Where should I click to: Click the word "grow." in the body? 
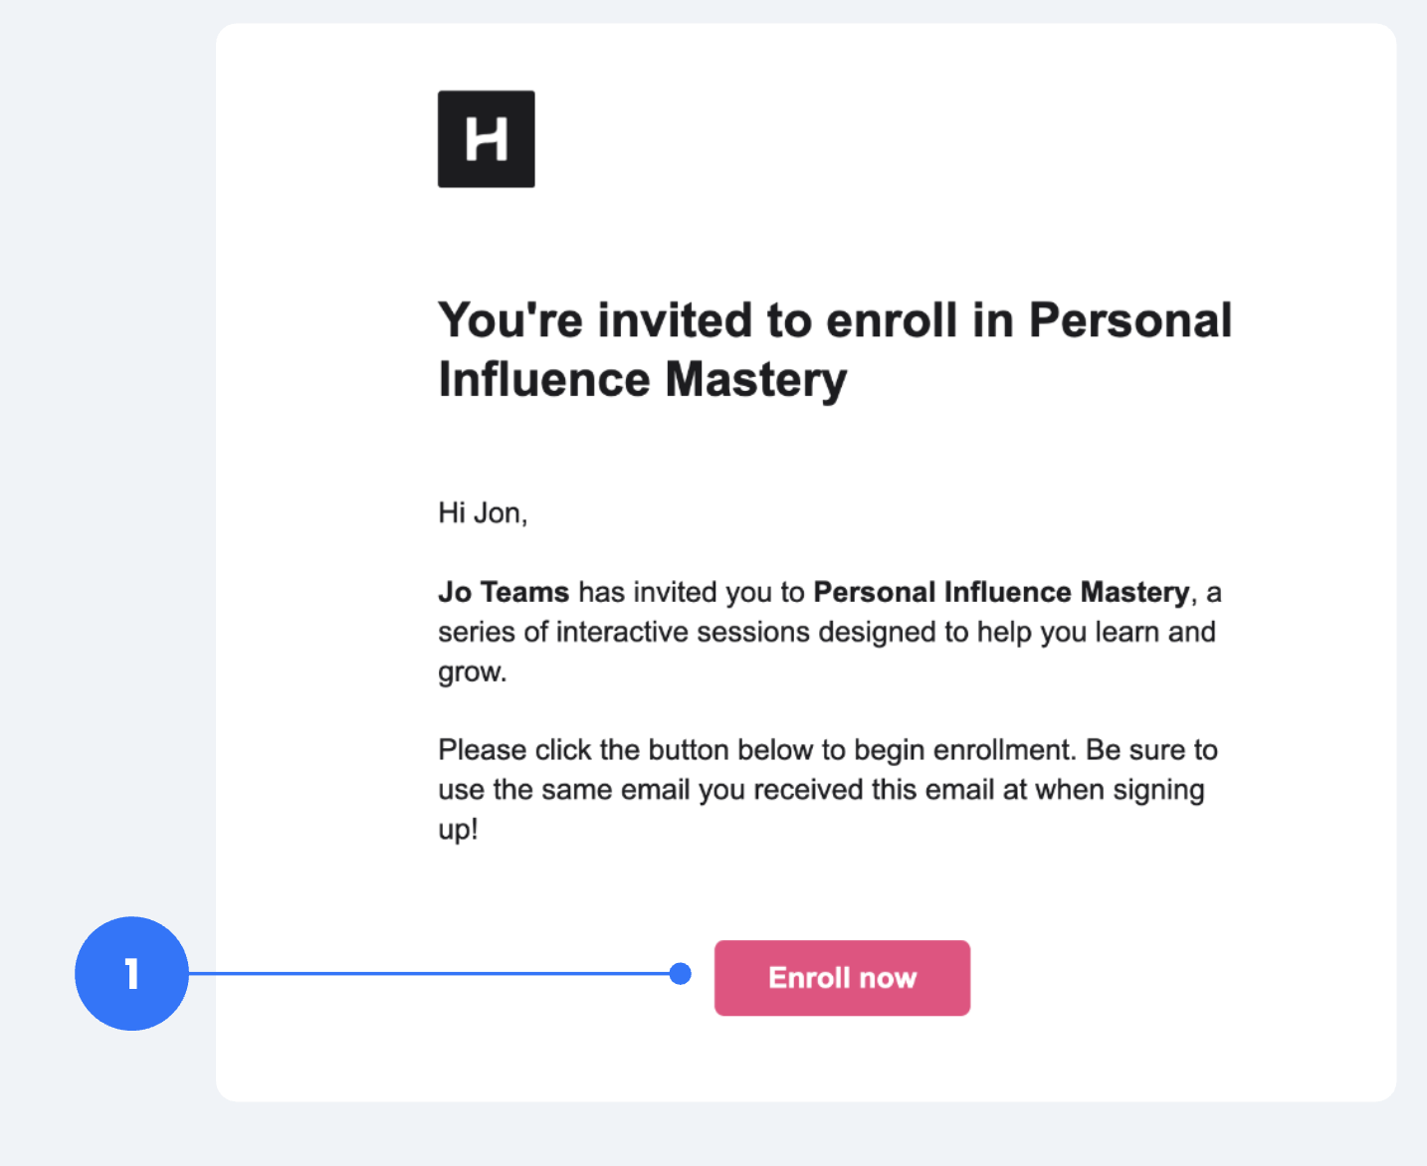pos(473,672)
